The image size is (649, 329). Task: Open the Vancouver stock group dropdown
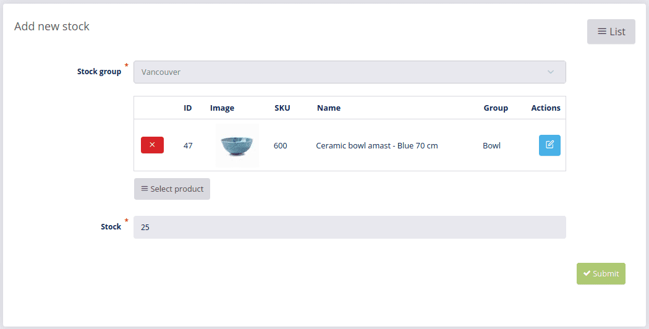point(349,72)
